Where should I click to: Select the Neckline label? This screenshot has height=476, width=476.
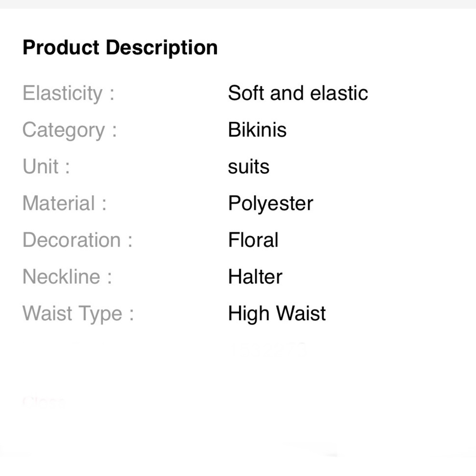click(67, 277)
